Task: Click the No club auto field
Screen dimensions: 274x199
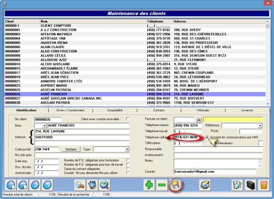Action: (82, 155)
